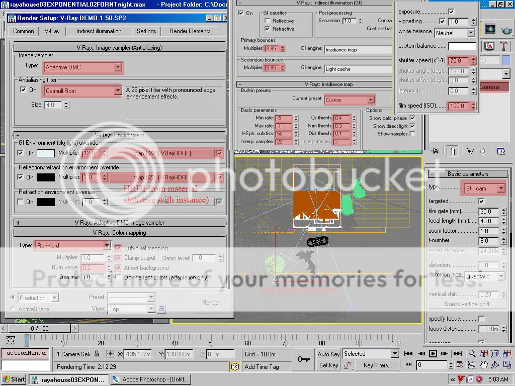This screenshot has width=515, height=386.
Task: Toggle Refractive GI caustics
Action: tap(268, 29)
